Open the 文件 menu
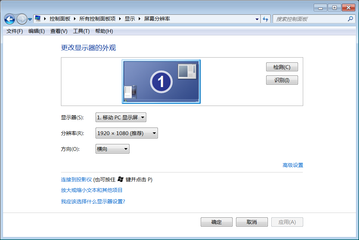The width and height of the screenshot is (359, 240). [x=14, y=31]
